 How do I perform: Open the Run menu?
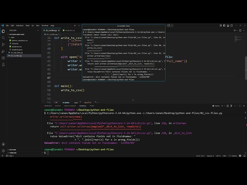tap(38, 25)
